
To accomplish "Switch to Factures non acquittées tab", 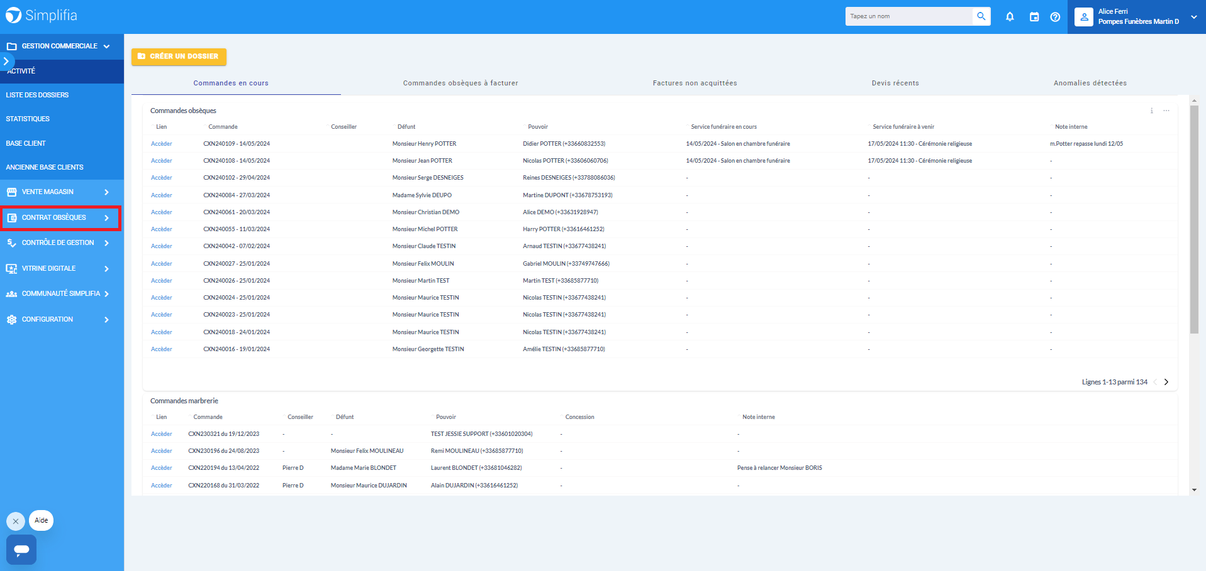I will (x=695, y=83).
